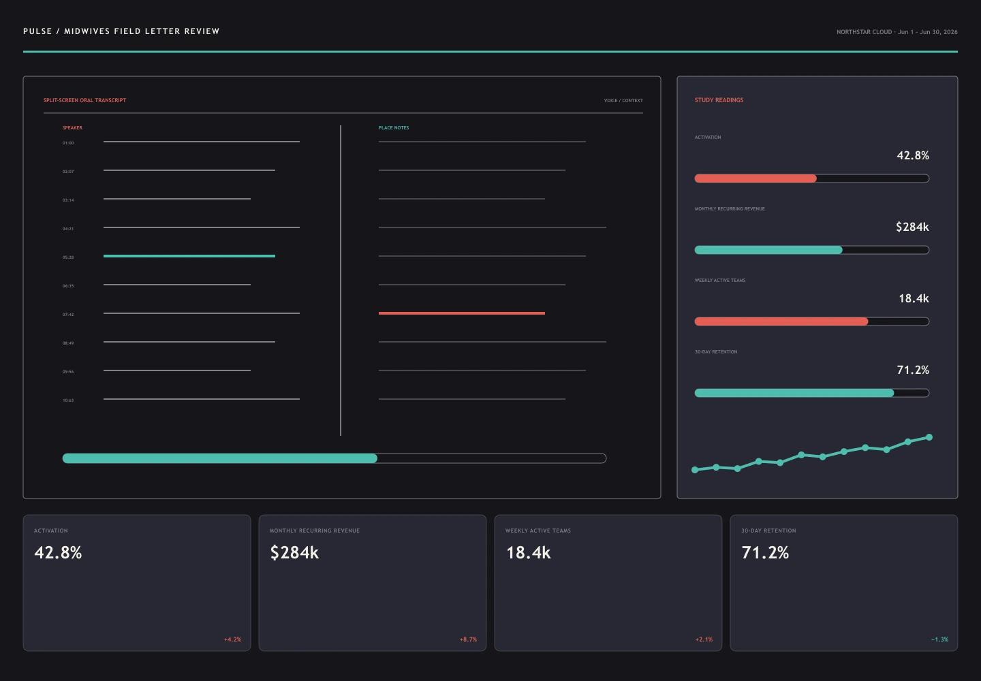Screen dimensions: 981x681
Task: Click the transcript playback progress bar
Action: (334, 458)
